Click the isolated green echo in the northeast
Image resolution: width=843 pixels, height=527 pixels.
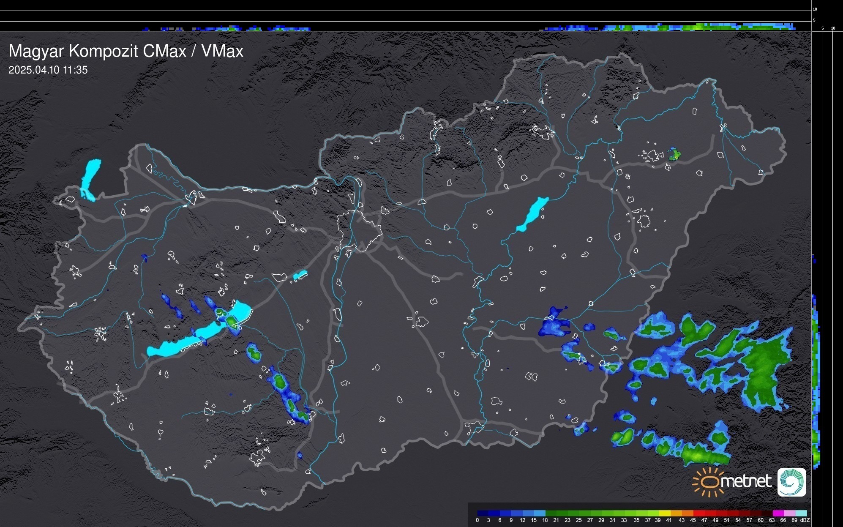[674, 154]
